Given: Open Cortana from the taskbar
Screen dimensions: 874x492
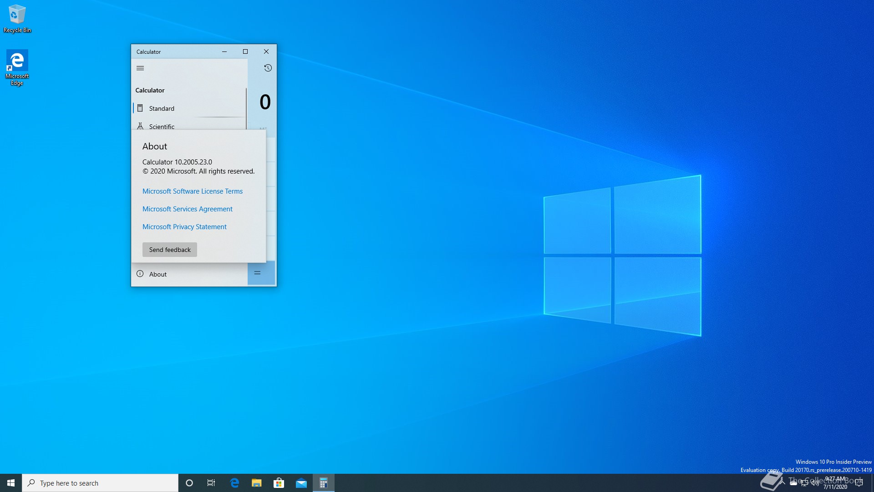Looking at the screenshot, I should coord(189,483).
